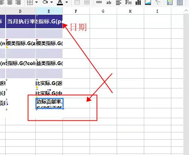189x155 pixels.
Task: Click the text box 'ab' icon
Action: 109,2
